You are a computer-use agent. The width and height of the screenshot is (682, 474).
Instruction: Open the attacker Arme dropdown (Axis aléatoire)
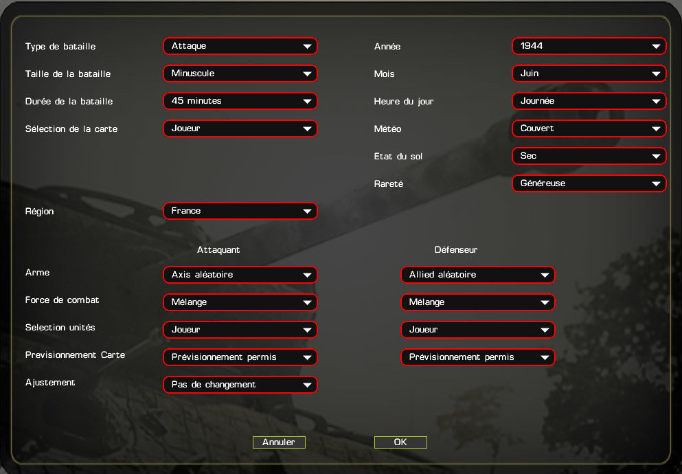tap(240, 275)
